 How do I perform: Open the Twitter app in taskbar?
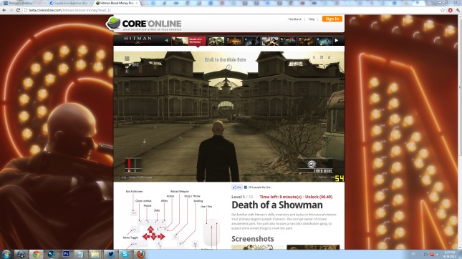110,254
